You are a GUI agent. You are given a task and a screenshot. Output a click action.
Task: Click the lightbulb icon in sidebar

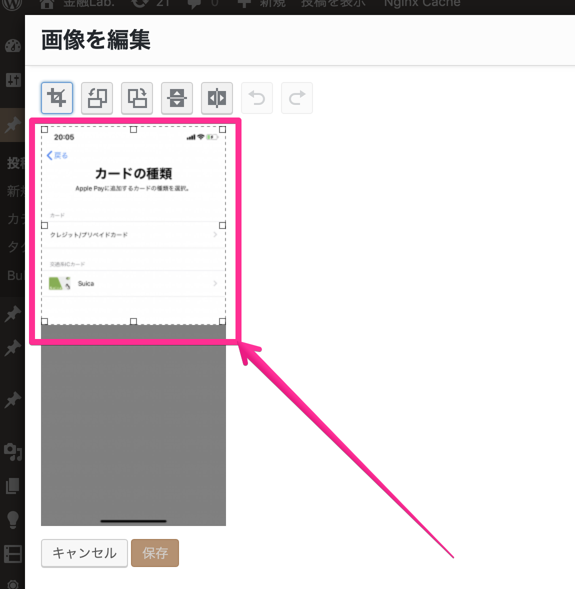click(x=13, y=520)
